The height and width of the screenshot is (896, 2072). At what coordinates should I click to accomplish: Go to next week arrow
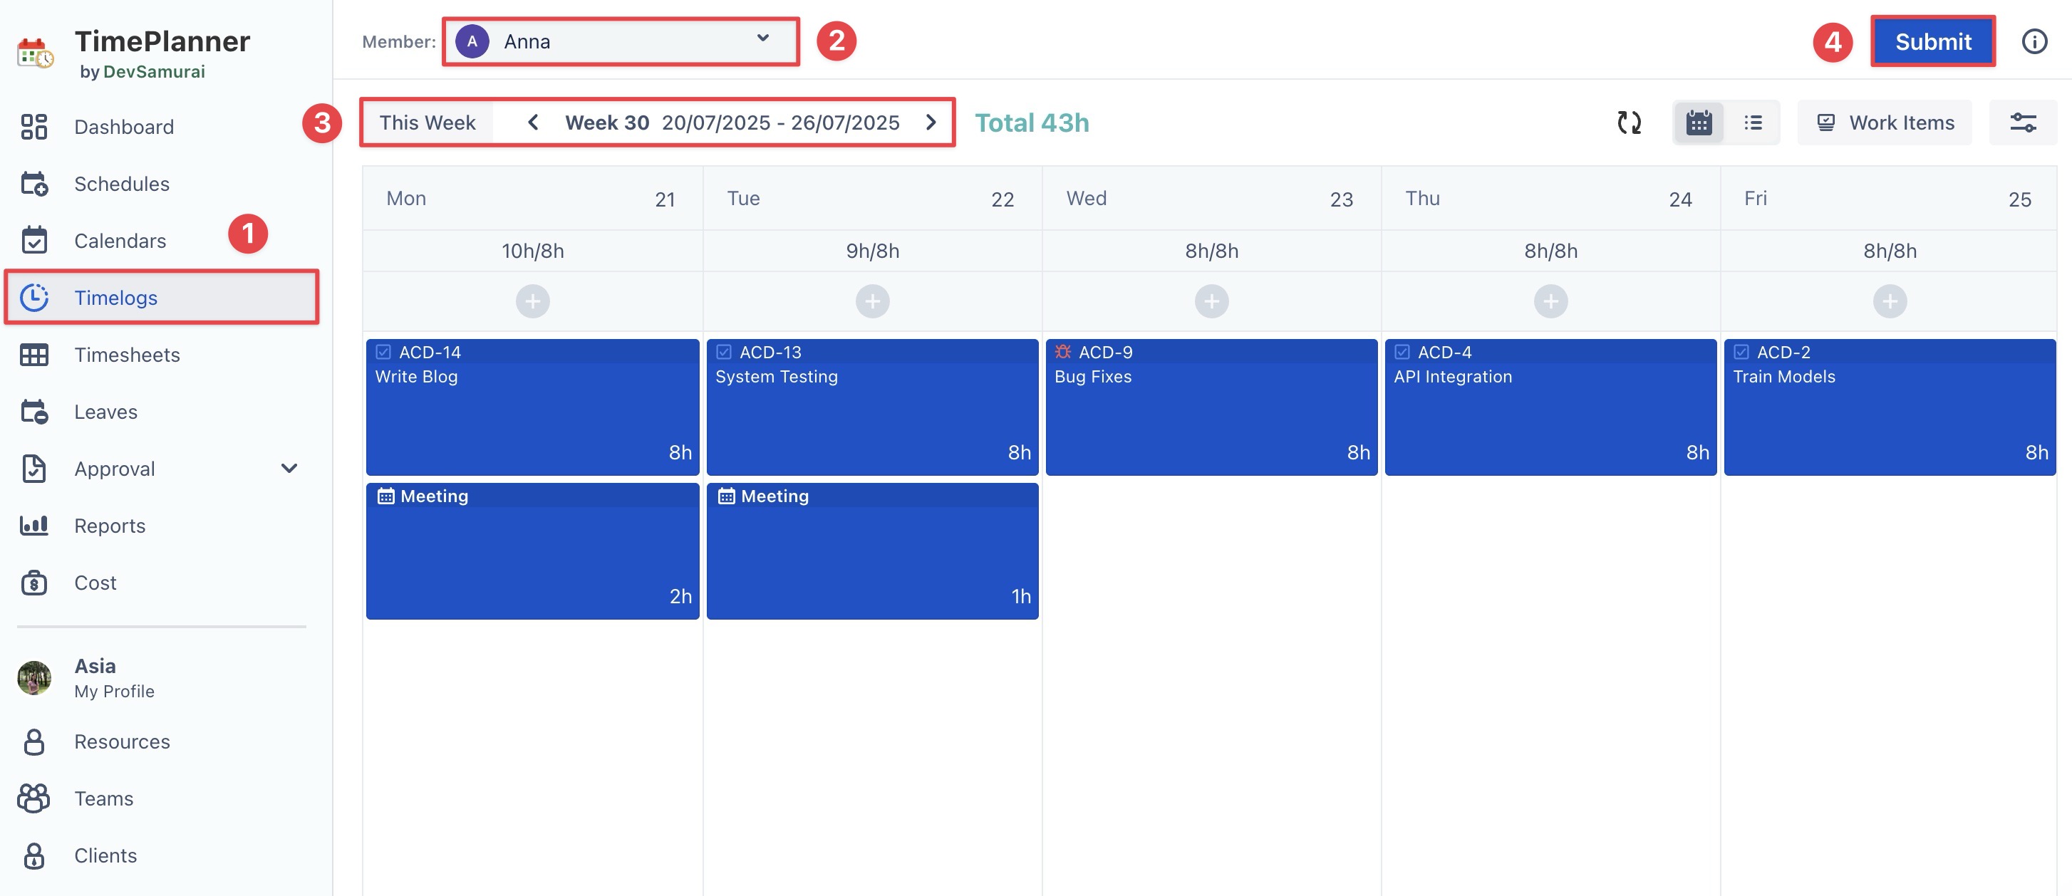pyautogui.click(x=931, y=123)
